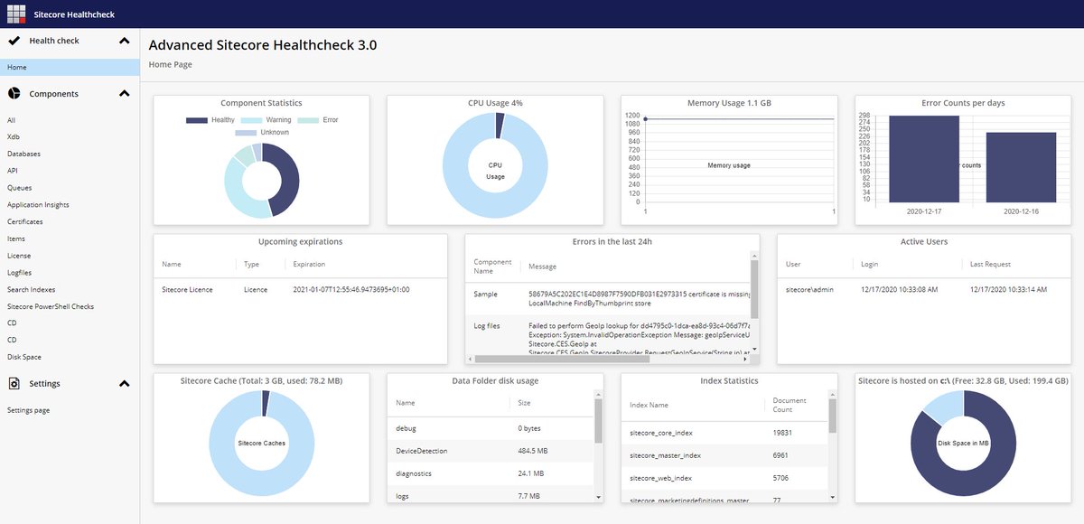Open the Databases component page

point(23,154)
